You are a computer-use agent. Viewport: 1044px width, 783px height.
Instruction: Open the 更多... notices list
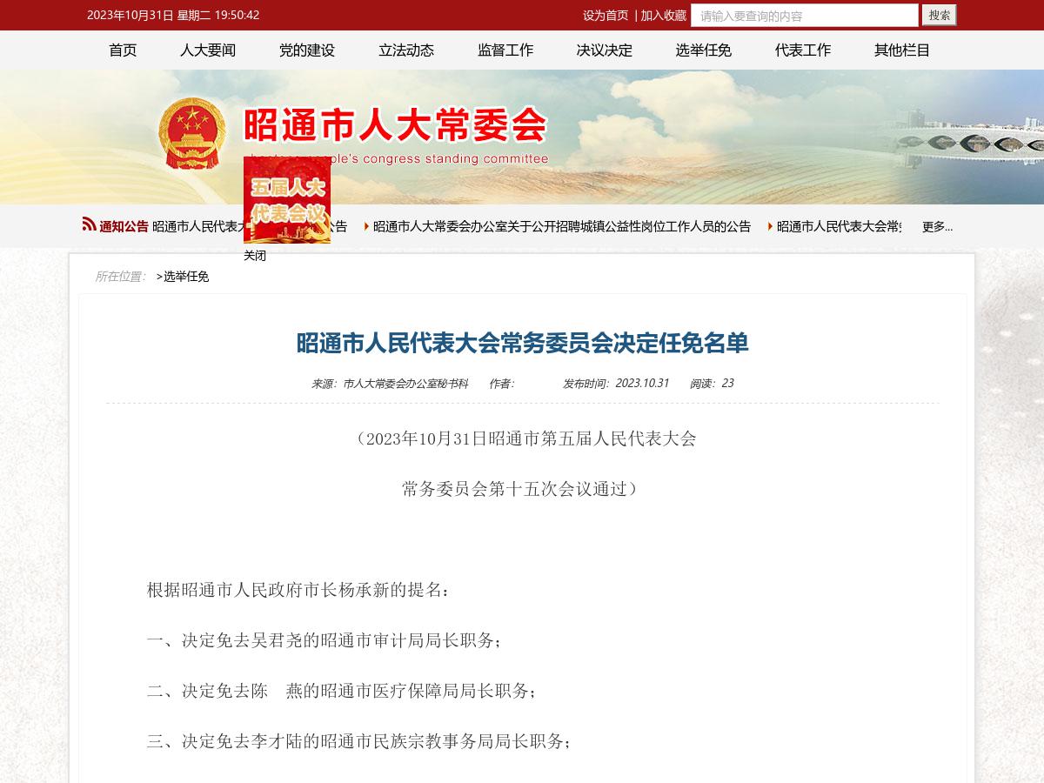(x=937, y=226)
